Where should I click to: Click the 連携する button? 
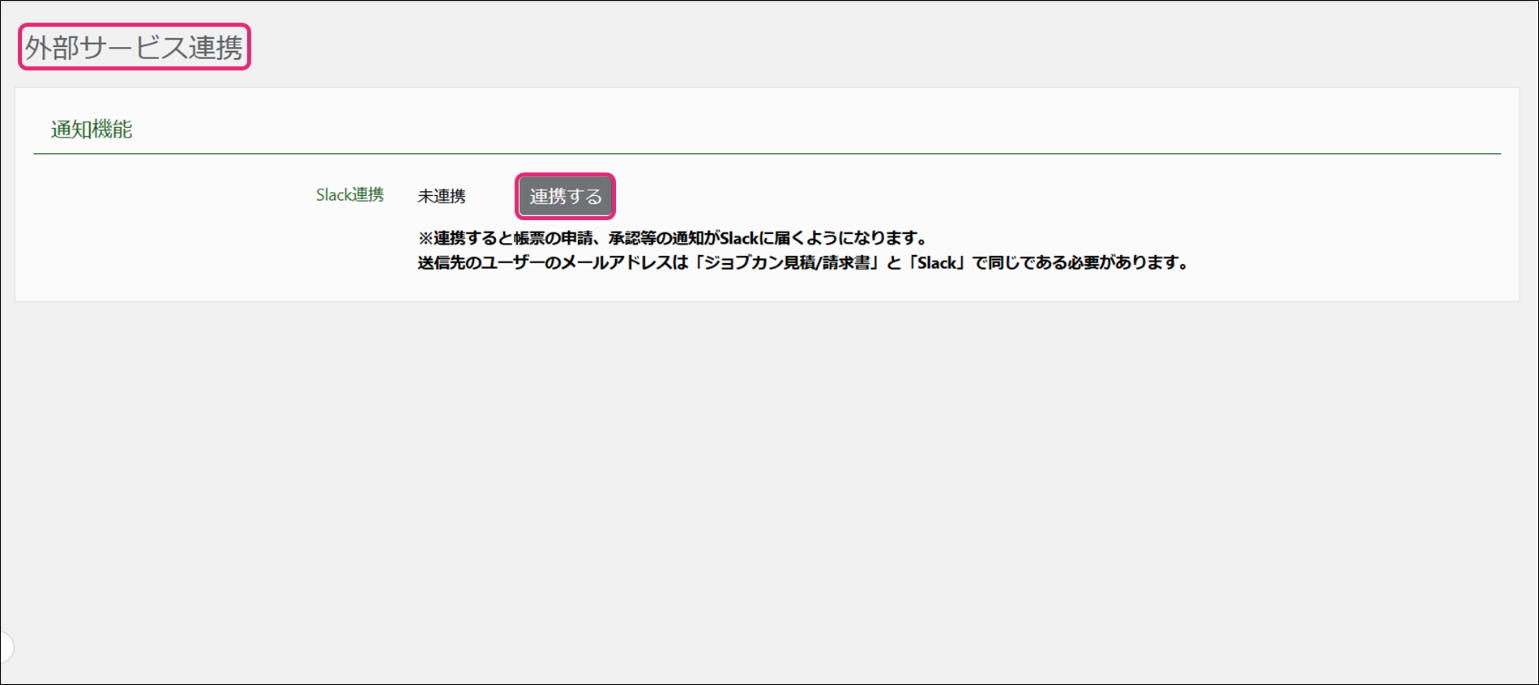click(565, 196)
